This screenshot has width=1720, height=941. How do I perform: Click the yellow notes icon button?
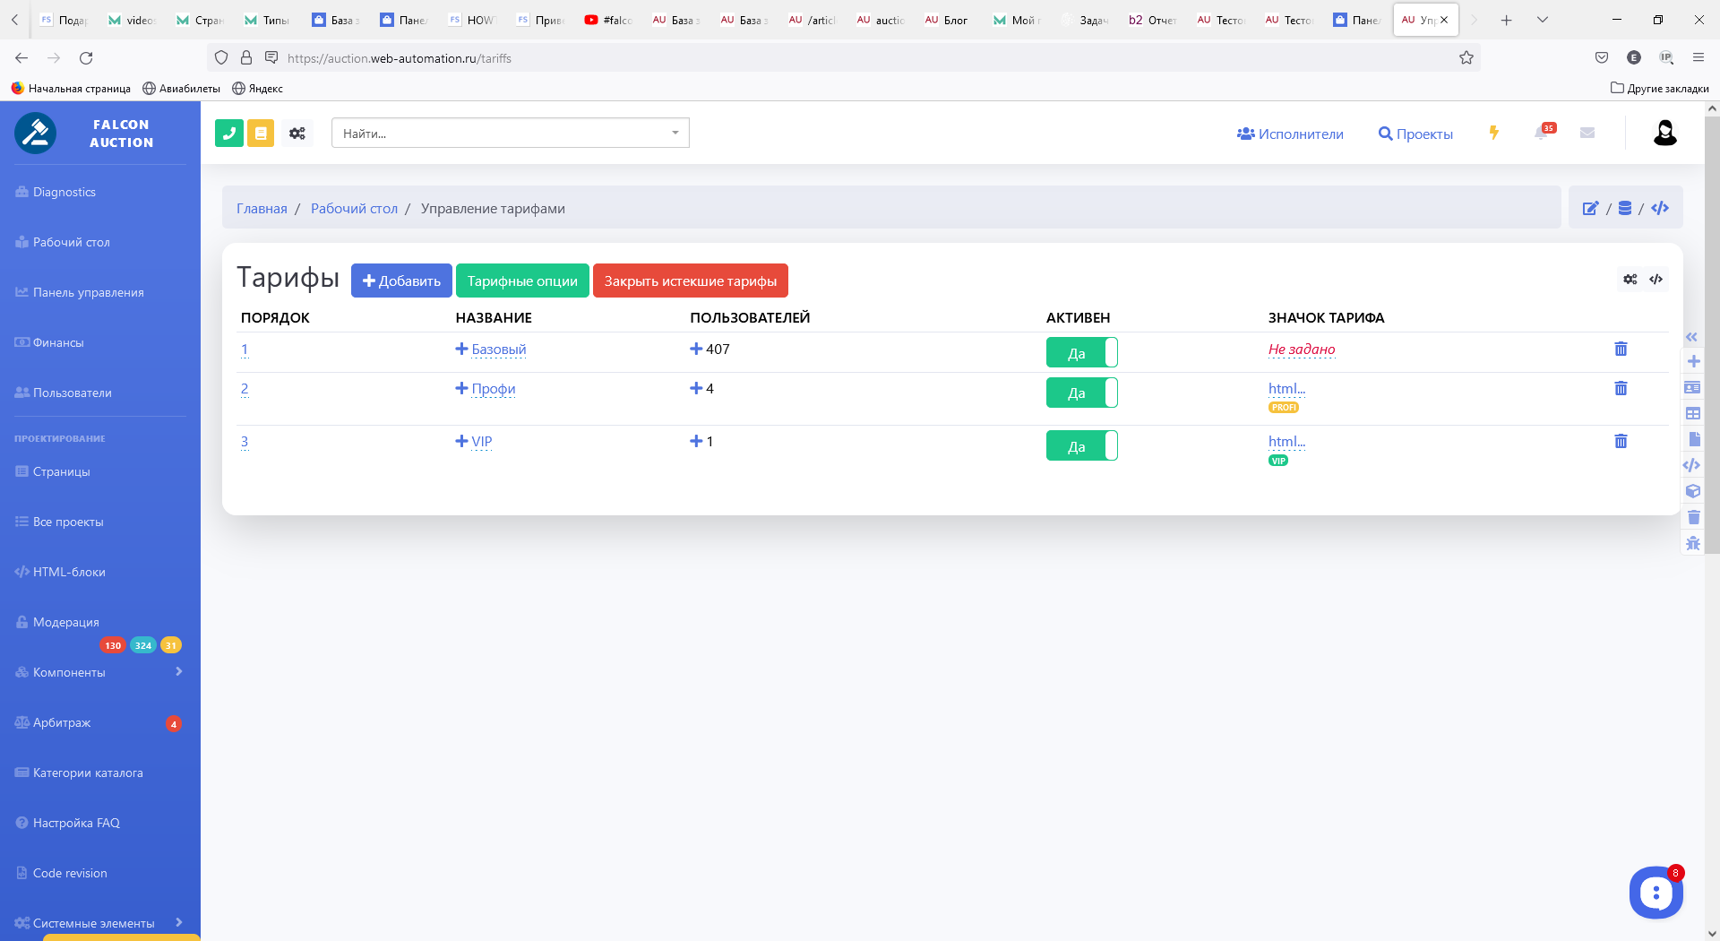pos(261,134)
